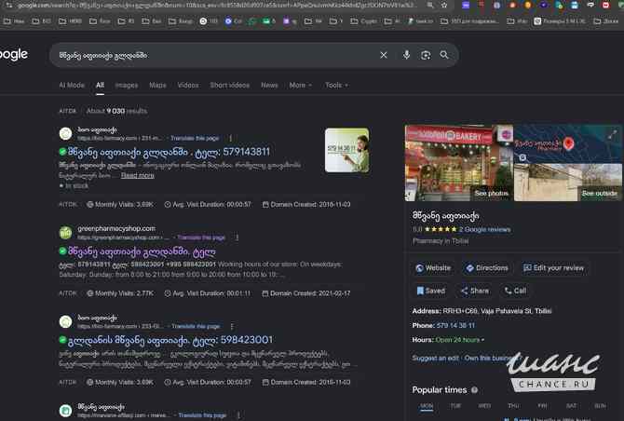Switch to AI Mode tab
624x421 pixels.
(x=72, y=85)
